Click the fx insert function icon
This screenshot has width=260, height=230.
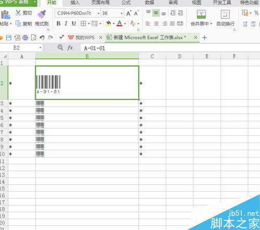point(70,47)
